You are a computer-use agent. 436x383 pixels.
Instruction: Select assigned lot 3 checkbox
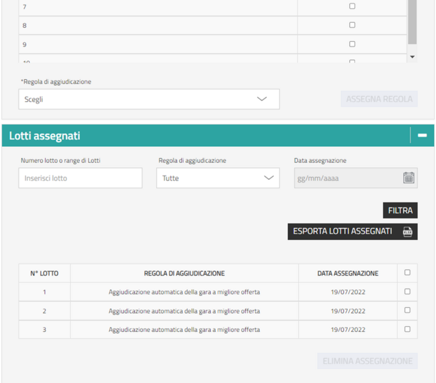[x=407, y=329]
